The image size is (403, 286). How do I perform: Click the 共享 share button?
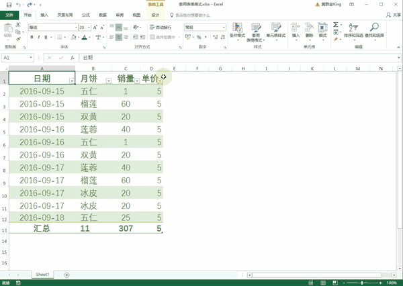[x=391, y=13]
